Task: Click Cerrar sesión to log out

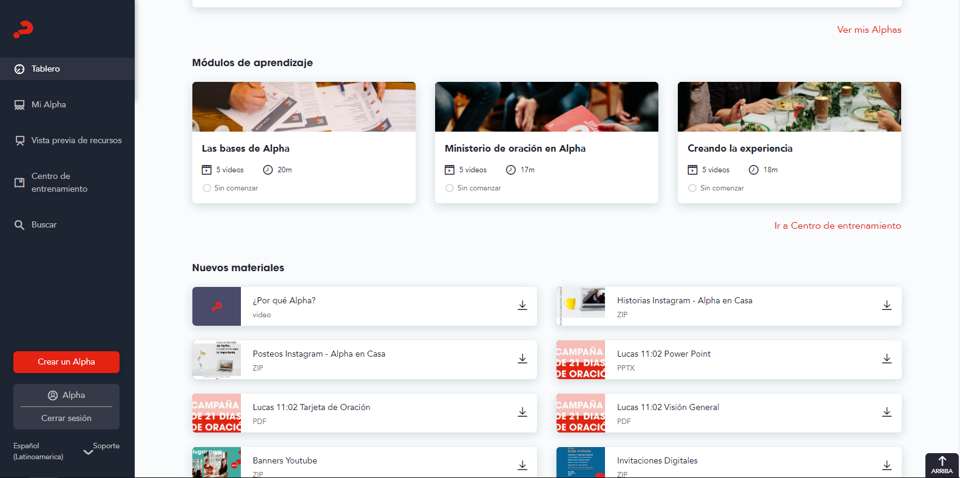Action: pyautogui.click(x=67, y=419)
